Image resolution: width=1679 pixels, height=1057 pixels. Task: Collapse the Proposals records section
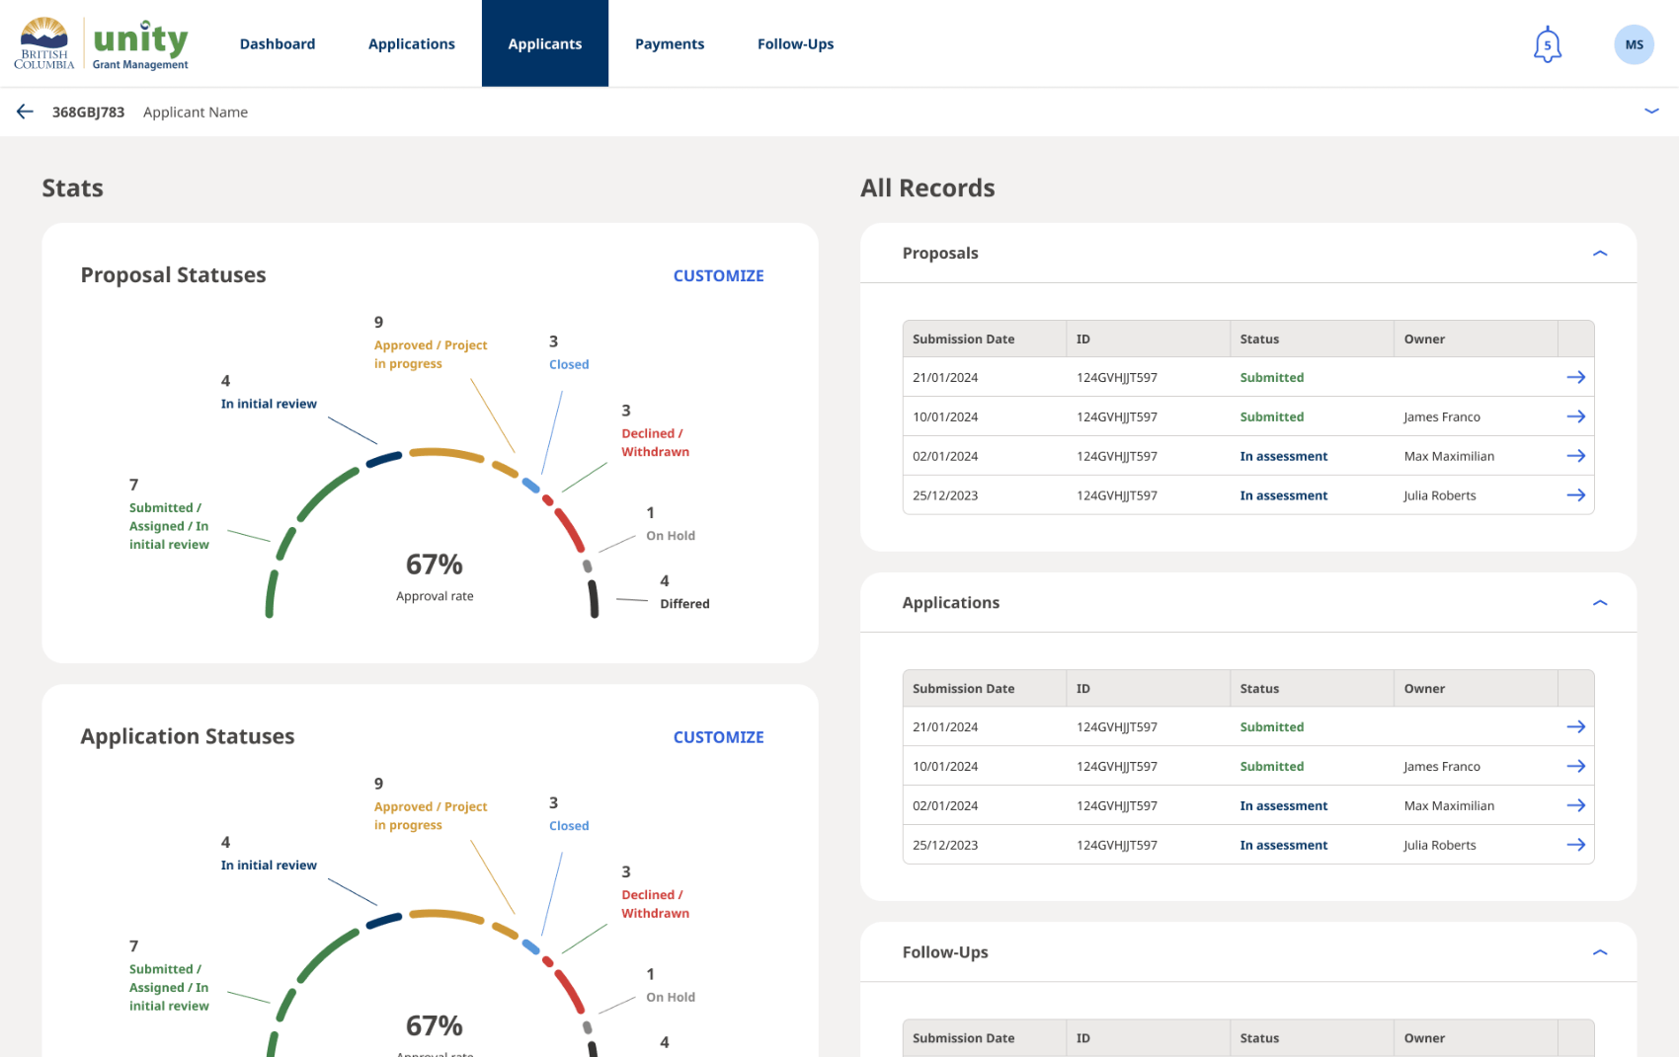coord(1600,254)
